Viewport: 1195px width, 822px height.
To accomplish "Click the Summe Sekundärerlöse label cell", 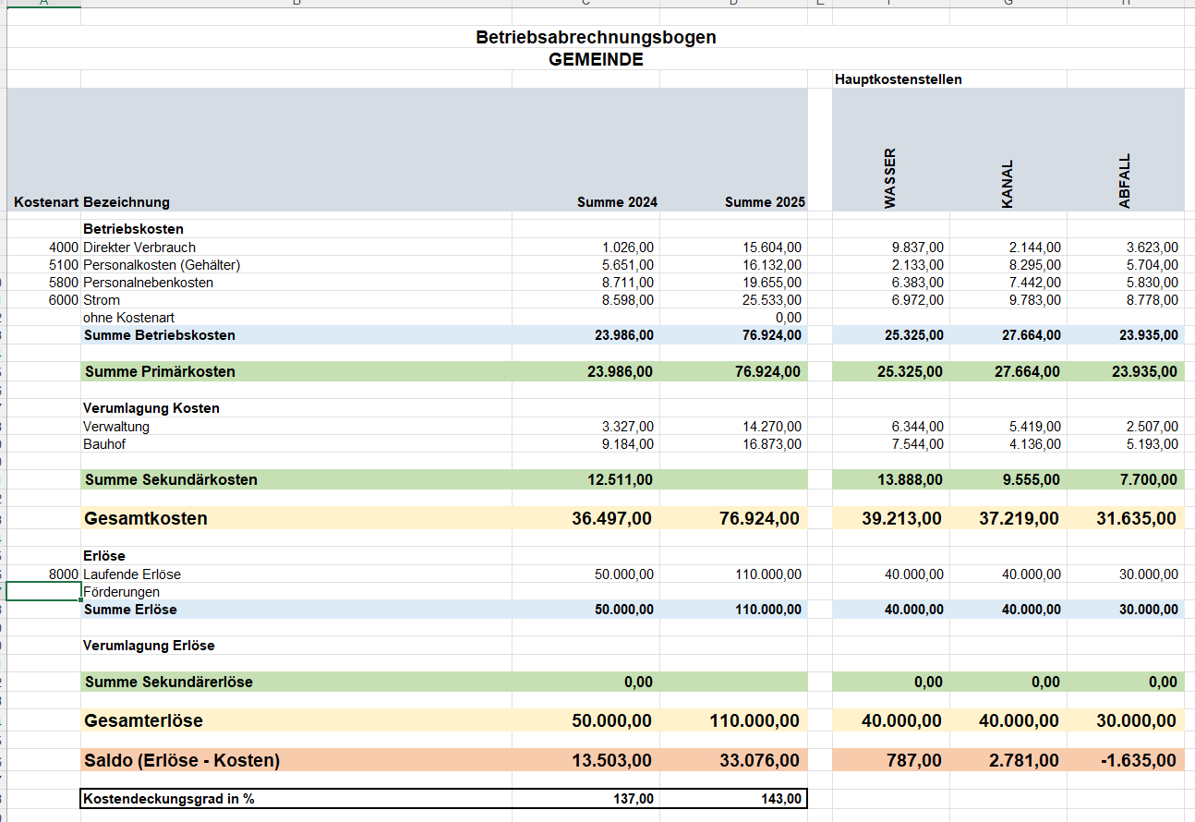I will coord(168,682).
